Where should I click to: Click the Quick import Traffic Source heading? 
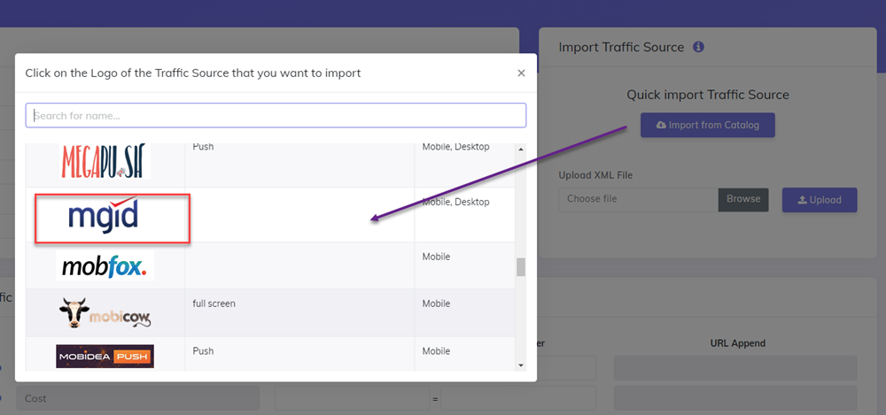[x=707, y=95]
